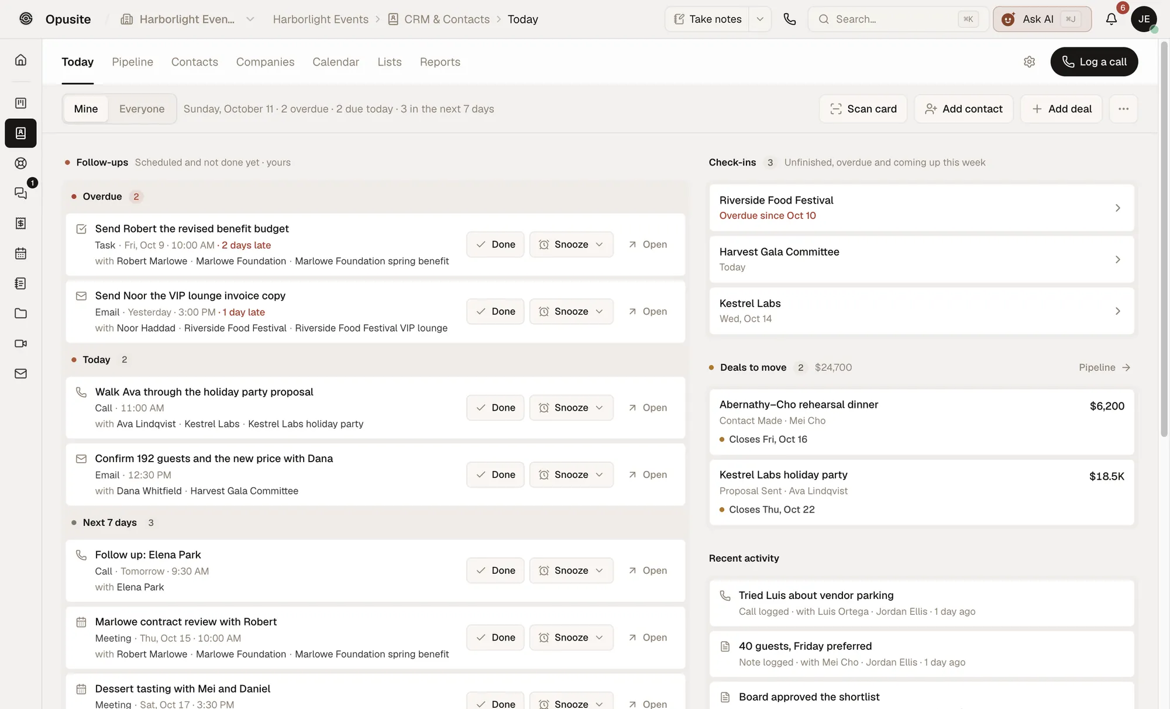Open the documents list sidebar icon
This screenshot has height=709, width=1170.
tap(20, 283)
